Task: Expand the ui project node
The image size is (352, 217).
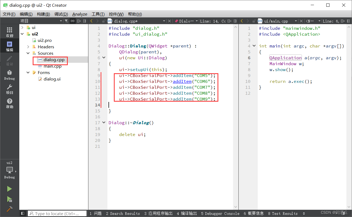Action: tap(22, 27)
